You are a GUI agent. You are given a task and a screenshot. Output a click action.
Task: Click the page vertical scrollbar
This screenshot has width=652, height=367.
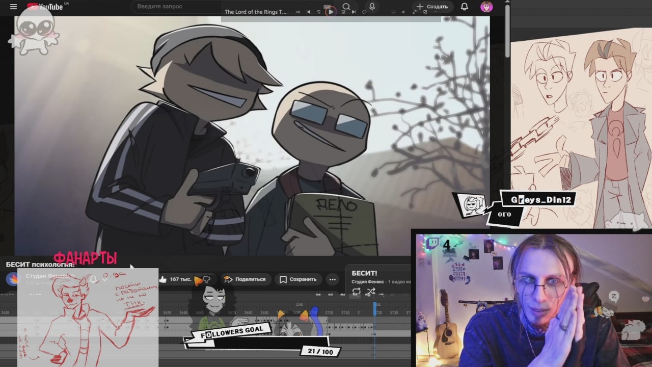pyautogui.click(x=507, y=31)
